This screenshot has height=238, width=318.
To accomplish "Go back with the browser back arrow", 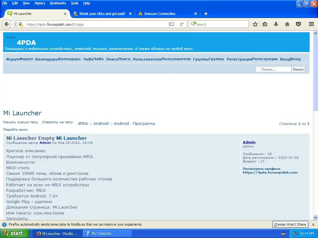I will pos(7,24).
